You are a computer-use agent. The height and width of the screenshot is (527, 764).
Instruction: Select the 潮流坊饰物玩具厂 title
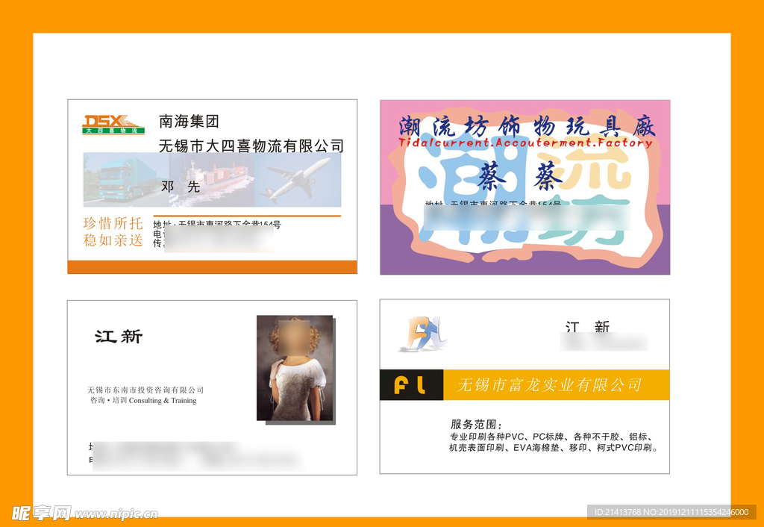527,127
